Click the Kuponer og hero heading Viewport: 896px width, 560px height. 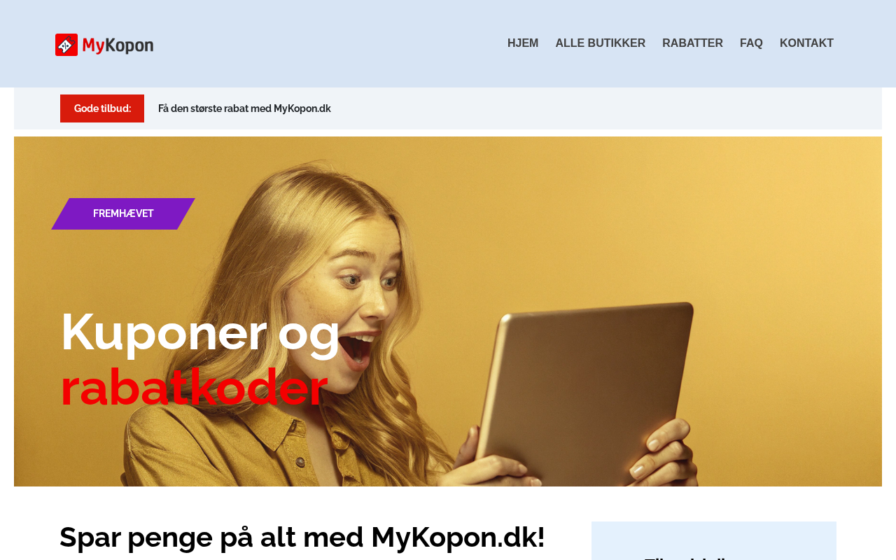pyautogui.click(x=200, y=331)
